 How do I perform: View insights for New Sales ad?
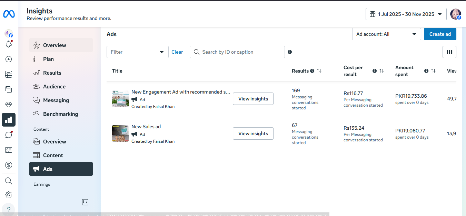(253, 133)
